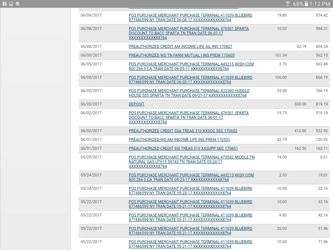Open the Bluebird purchase with balance 32.16
This screenshot has height=250, width=333.
pos(191,204)
